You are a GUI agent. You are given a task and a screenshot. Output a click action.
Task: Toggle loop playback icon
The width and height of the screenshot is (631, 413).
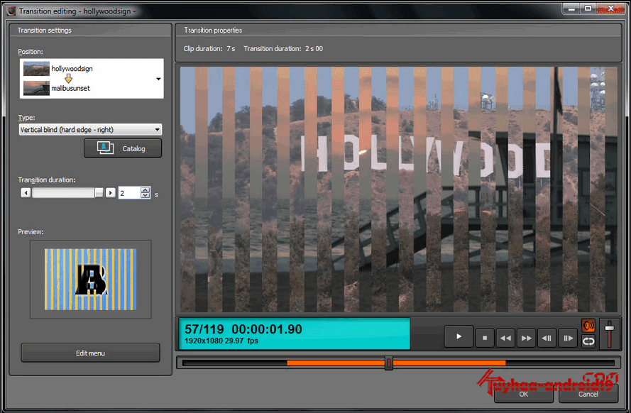point(588,341)
